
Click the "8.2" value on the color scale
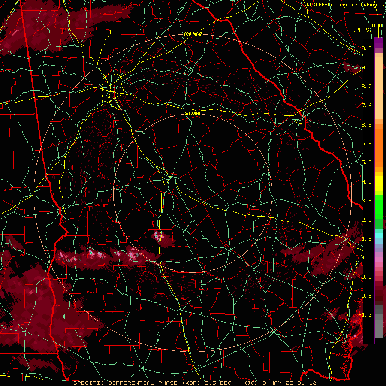(x=367, y=86)
